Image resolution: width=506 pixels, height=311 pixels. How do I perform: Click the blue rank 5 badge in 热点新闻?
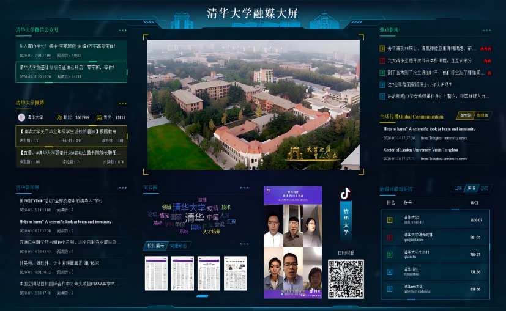(x=382, y=97)
